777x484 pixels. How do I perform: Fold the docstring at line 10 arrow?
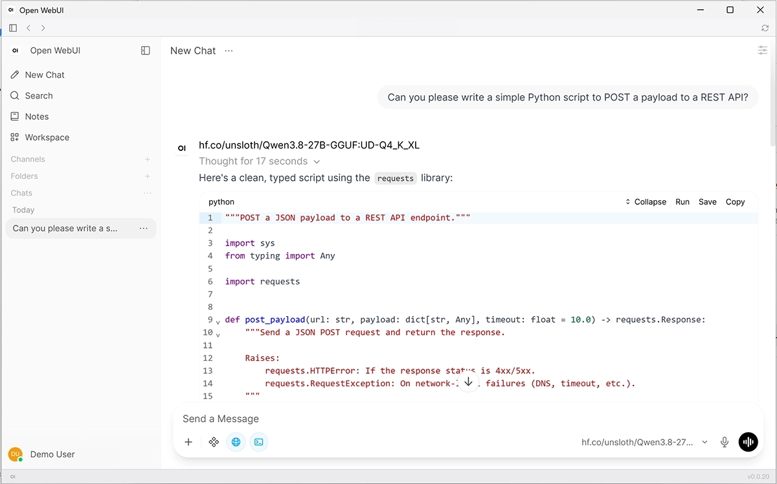tap(218, 334)
